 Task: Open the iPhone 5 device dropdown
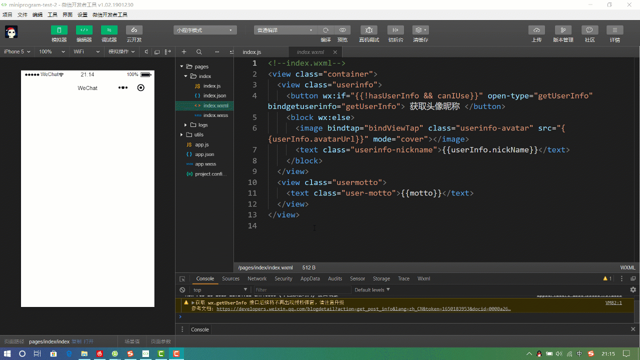[x=17, y=51]
